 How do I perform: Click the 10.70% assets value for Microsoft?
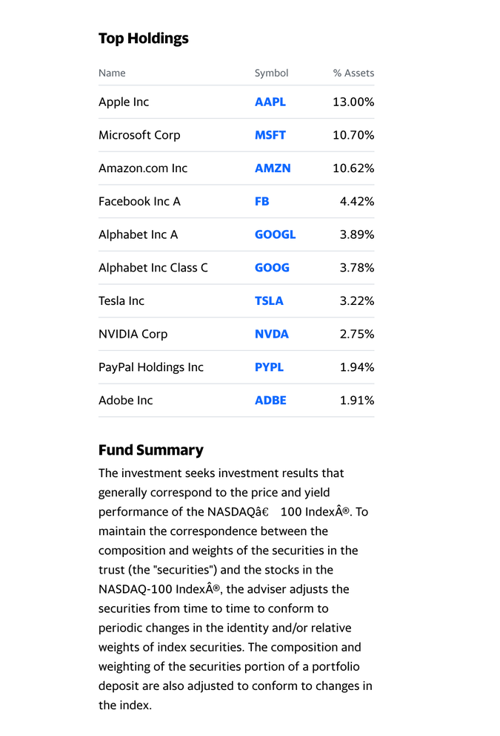click(x=353, y=135)
